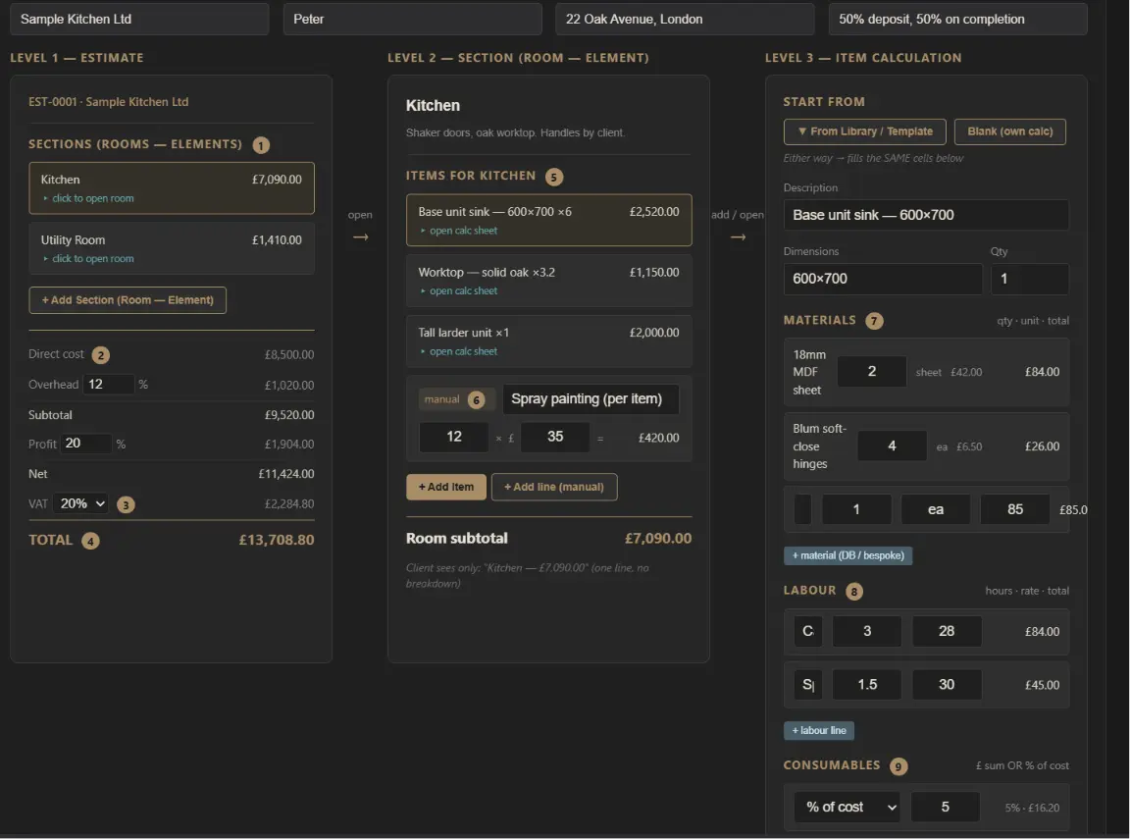Click the Kitchen description Shaker doors text

515,132
